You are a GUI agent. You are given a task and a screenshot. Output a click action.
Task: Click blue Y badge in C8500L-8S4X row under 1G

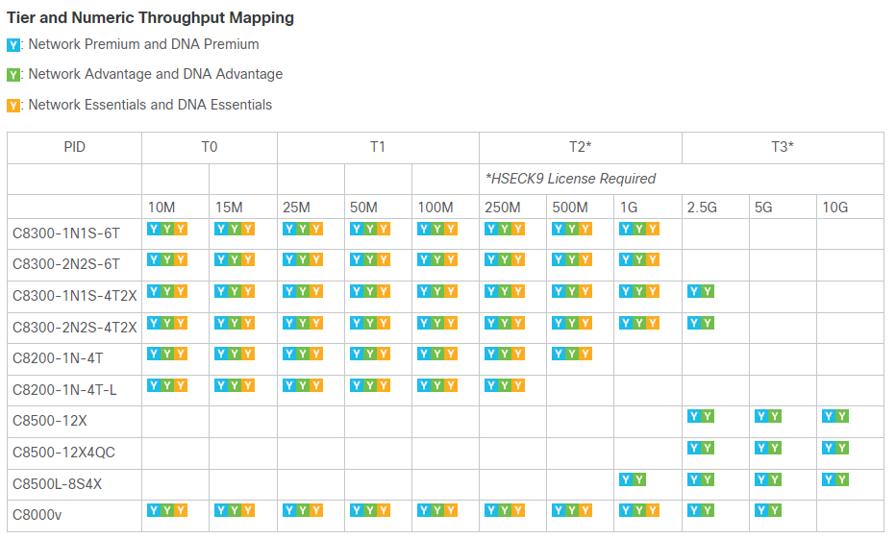[626, 479]
